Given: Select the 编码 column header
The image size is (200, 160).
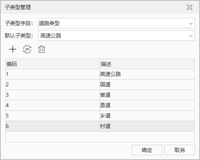Looking at the screenshot, I should 52,64.
